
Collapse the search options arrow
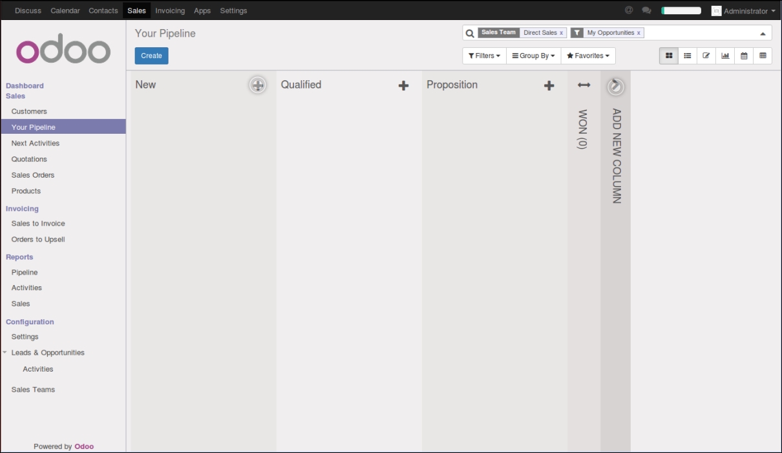763,34
